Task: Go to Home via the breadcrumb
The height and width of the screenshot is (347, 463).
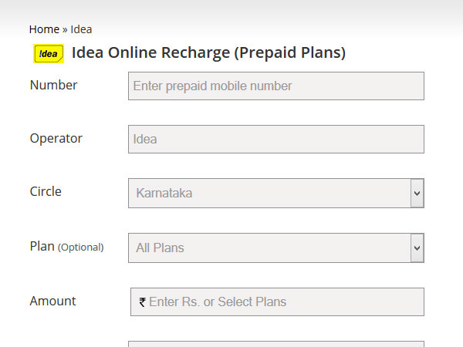Action: coord(44,29)
